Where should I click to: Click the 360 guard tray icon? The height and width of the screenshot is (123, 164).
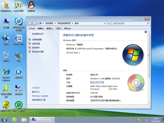(139, 120)
